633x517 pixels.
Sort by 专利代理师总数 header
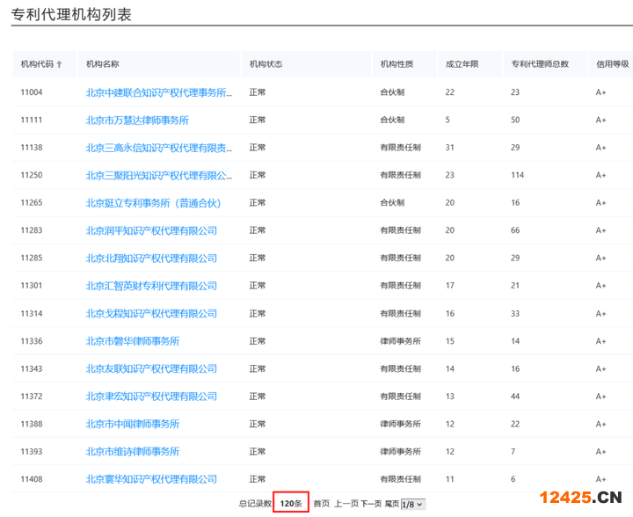tap(540, 64)
